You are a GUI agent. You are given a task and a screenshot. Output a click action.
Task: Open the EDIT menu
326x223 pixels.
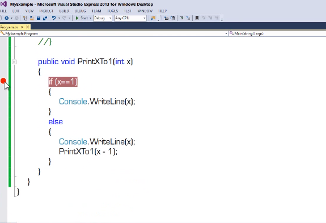point(16,11)
